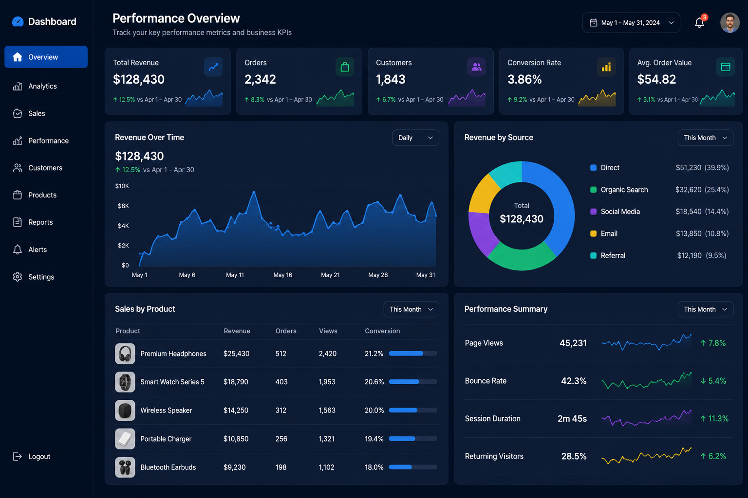
Task: Open Sales by Product This Month dropdown
Action: 411,309
